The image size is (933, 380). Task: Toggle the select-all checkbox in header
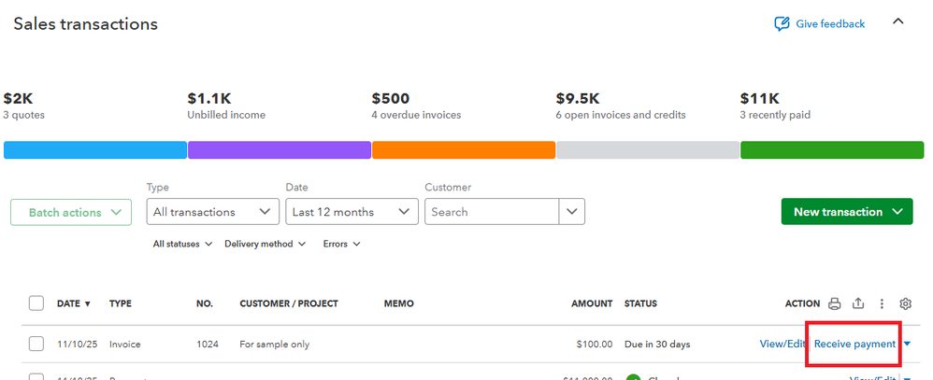36,303
